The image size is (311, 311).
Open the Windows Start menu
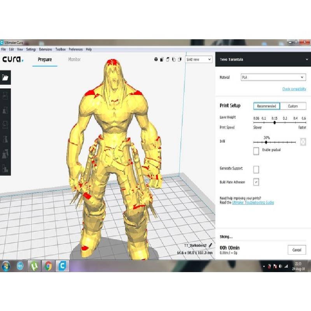tap(6, 266)
